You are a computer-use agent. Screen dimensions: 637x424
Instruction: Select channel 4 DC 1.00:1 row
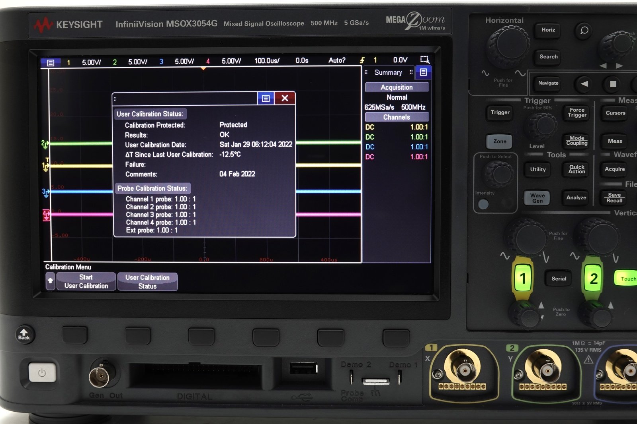click(397, 157)
